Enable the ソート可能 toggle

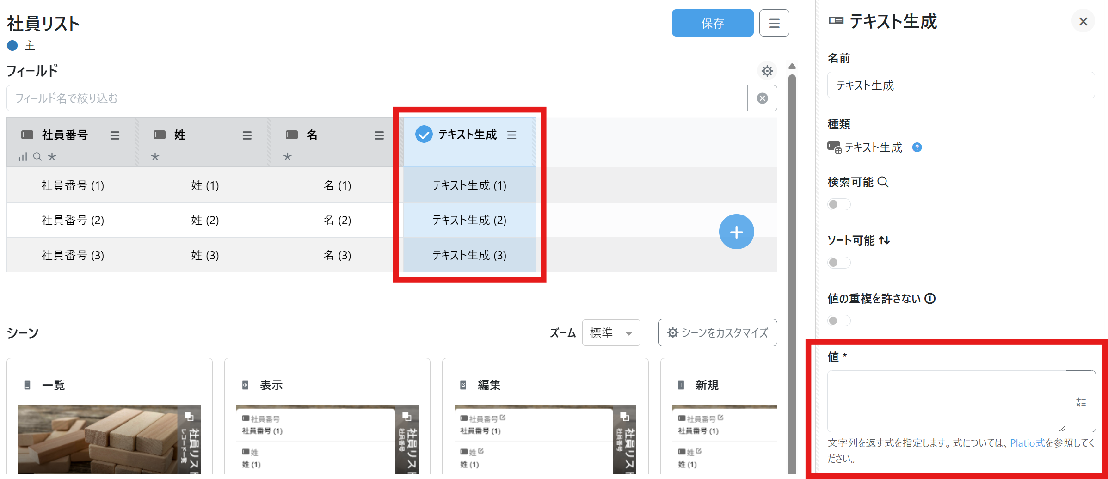click(838, 263)
